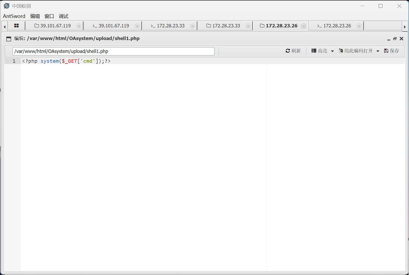Restore the shell1.php editor panel size
409x275 pixels.
(395, 39)
